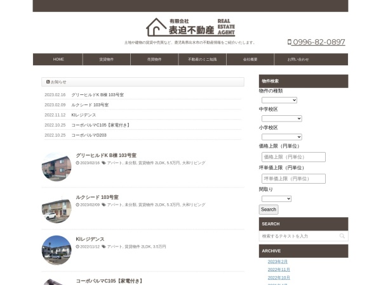The width and height of the screenshot is (381, 285).
Task: Click the 価格上限（円単位） input field
Action: tap(293, 157)
